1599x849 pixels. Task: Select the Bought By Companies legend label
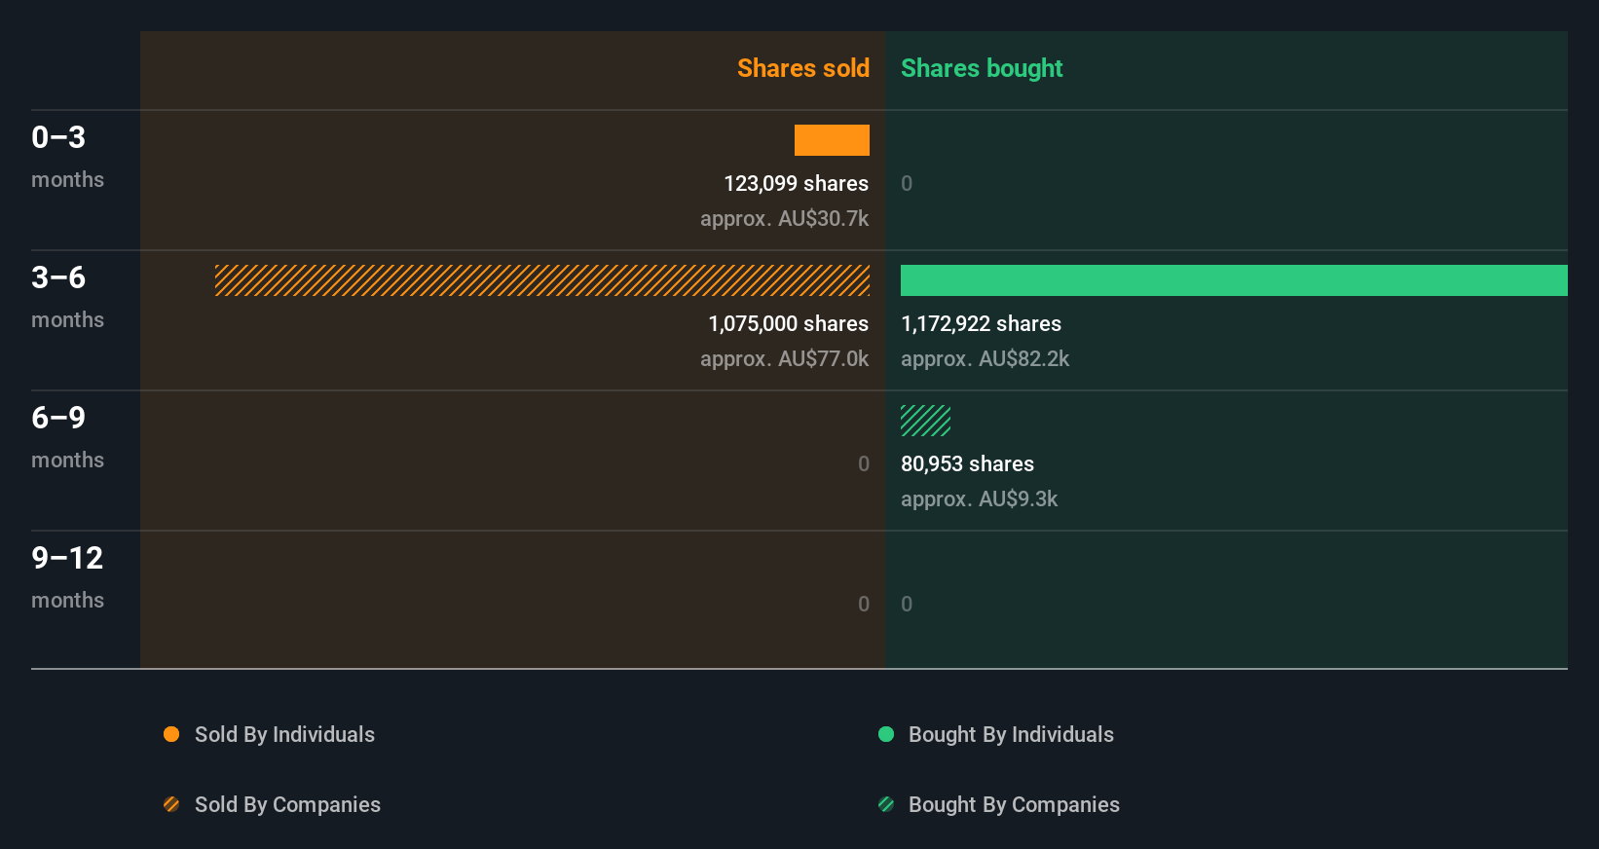point(1014,804)
